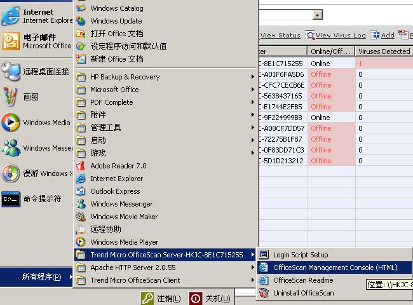
Task: Click the Outlook Express icon
Action: tap(81, 191)
